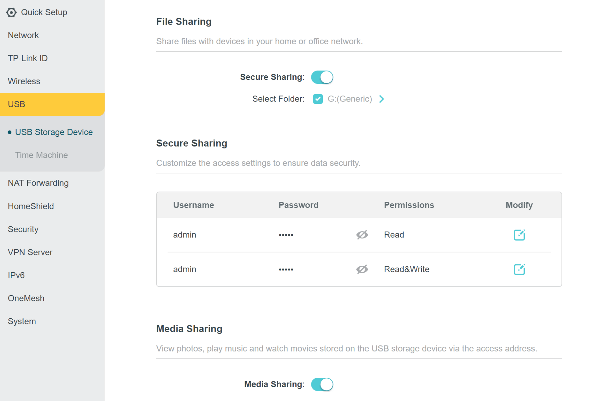Go to the Network settings section
602x401 pixels.
click(x=23, y=35)
